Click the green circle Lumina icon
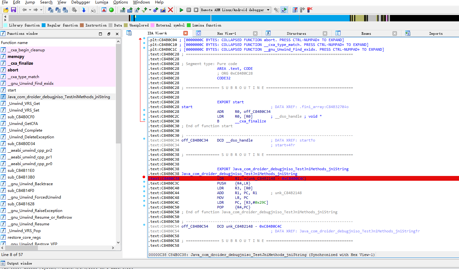The image size is (459, 270). (x=111, y=10)
